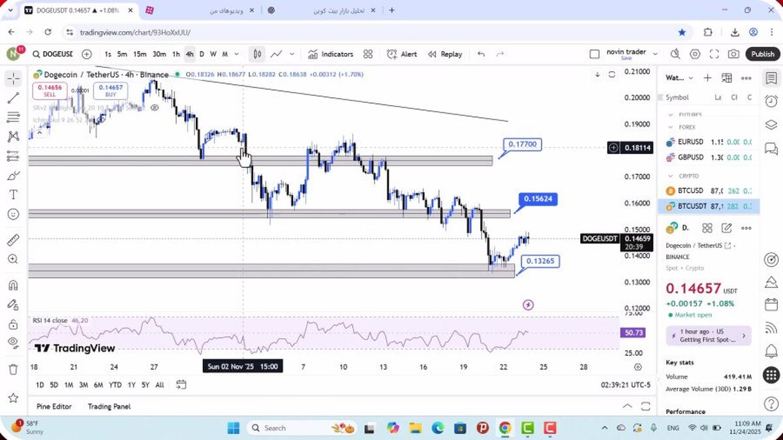Select the brush drawing tool
783x440 pixels.
(x=13, y=176)
